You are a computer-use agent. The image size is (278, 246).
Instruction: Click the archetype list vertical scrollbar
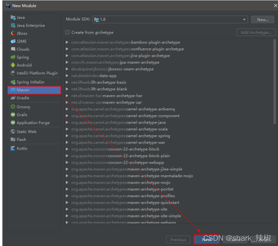pyautogui.click(x=274, y=120)
